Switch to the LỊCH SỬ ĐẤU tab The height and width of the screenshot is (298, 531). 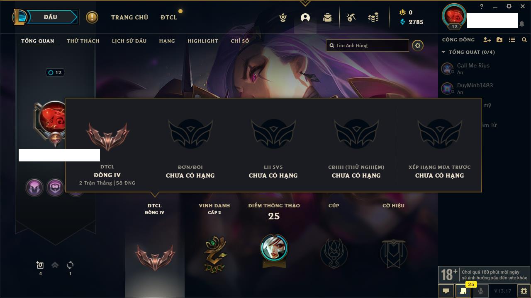coord(129,41)
